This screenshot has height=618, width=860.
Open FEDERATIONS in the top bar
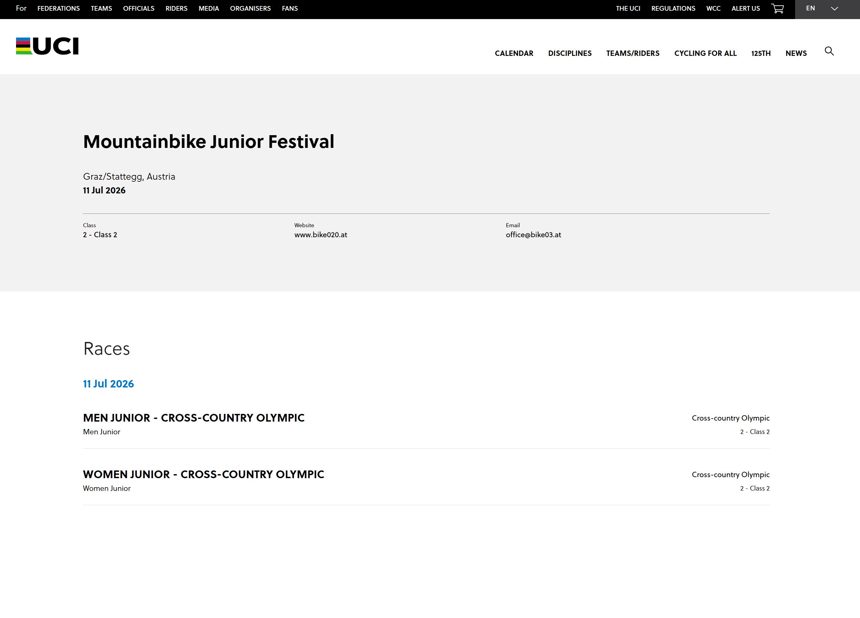pos(58,8)
